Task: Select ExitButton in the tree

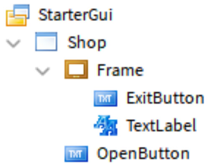Action: 165,98
